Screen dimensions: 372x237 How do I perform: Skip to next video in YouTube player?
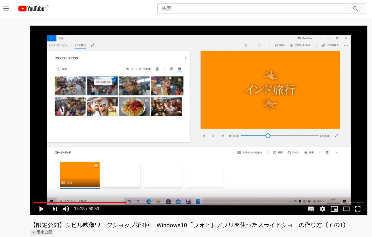(x=55, y=209)
